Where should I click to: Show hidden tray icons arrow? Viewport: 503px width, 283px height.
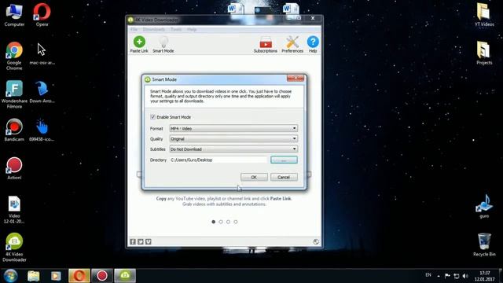439,276
